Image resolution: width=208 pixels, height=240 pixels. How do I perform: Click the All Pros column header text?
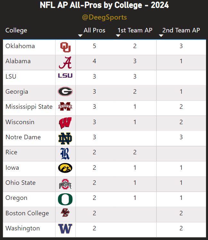tap(94, 30)
